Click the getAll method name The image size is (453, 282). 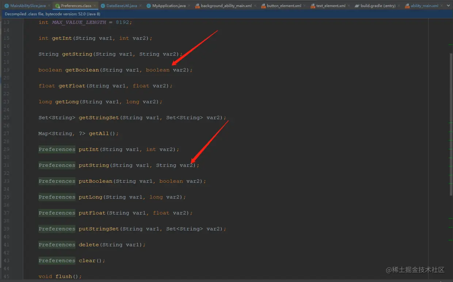pyautogui.click(x=99, y=134)
